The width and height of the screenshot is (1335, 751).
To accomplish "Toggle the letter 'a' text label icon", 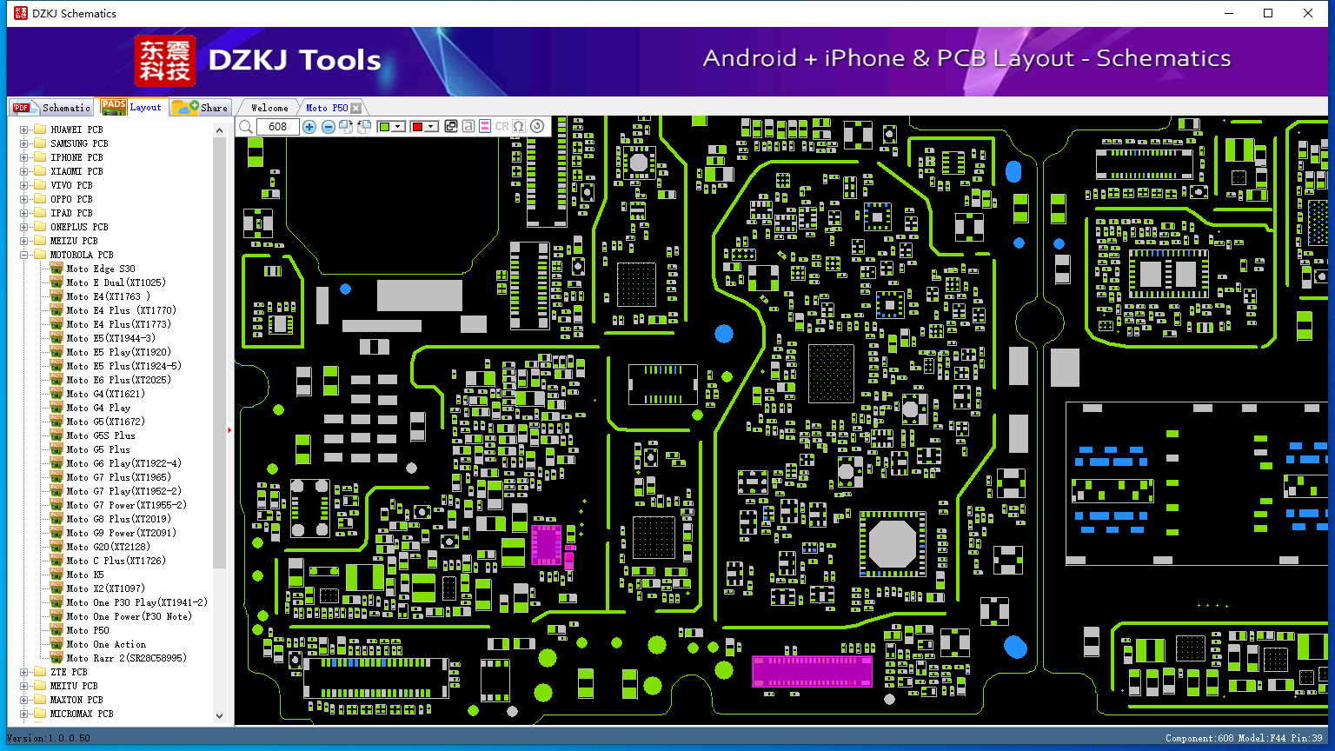I will tap(468, 127).
